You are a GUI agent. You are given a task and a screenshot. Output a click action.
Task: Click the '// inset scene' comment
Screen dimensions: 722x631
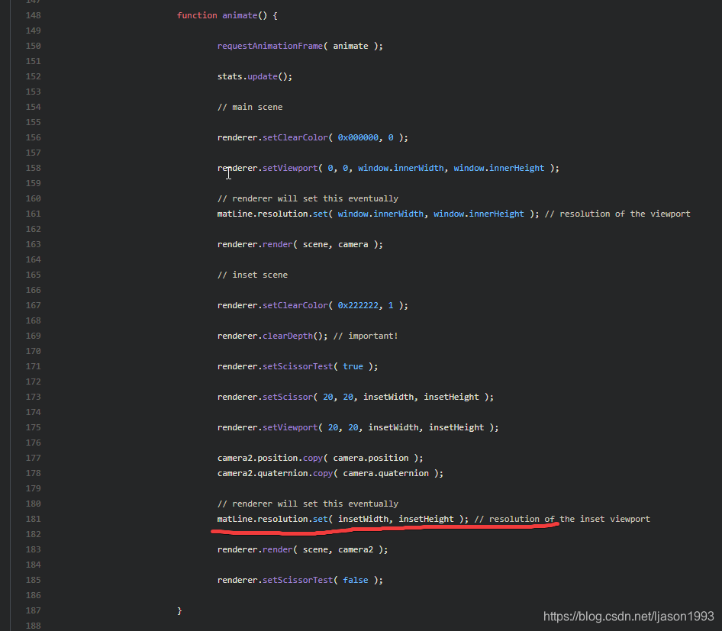coord(253,275)
